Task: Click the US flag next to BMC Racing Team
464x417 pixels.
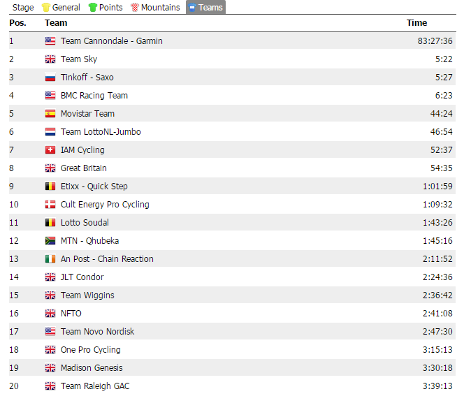Action: 50,95
